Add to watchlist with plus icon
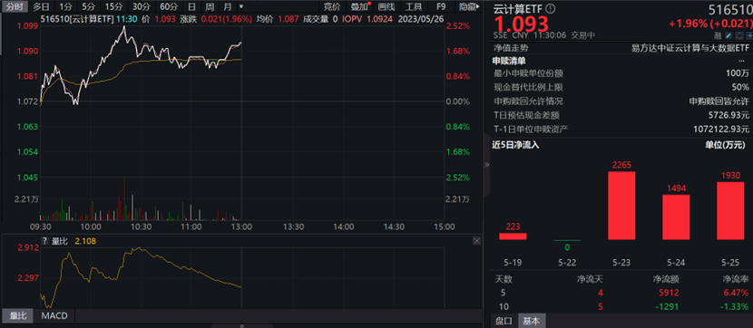The image size is (753, 328). point(748,35)
